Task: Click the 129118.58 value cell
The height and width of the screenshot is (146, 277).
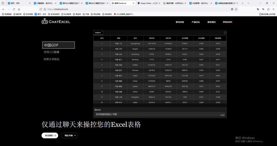Action: tap(152, 43)
